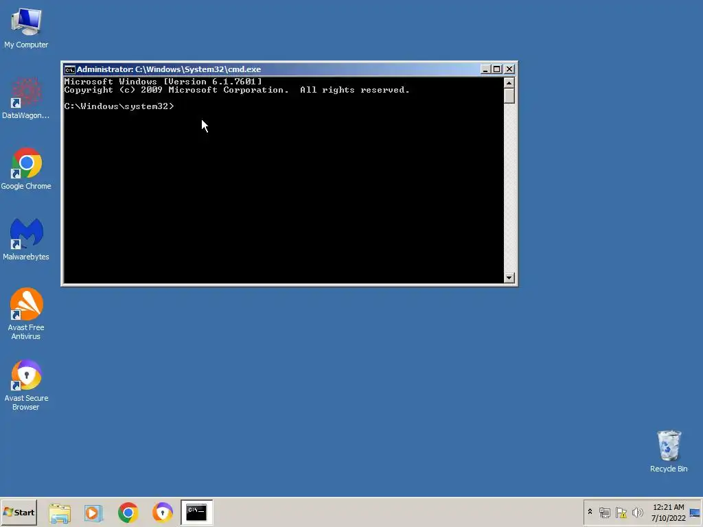Launch Google Chrome from the taskbar
The width and height of the screenshot is (703, 527).
[128, 513]
